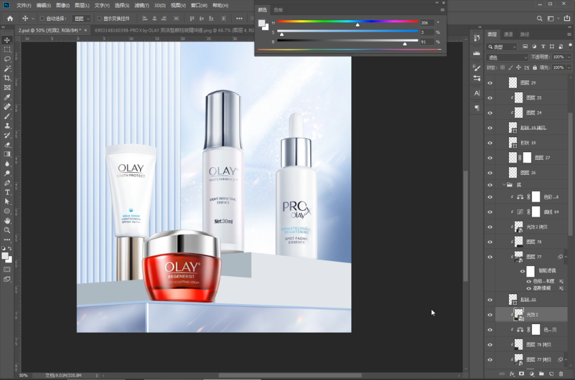Click the Home icon in options bar

10,18
